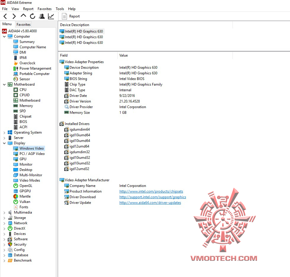Select the second Intel(R) HD Graphics 630 device
This screenshot has width=290, height=277.
pyautogui.click(x=81, y=37)
